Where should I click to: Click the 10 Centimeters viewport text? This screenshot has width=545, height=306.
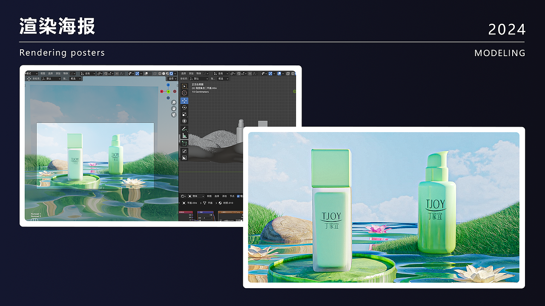pyautogui.click(x=200, y=92)
